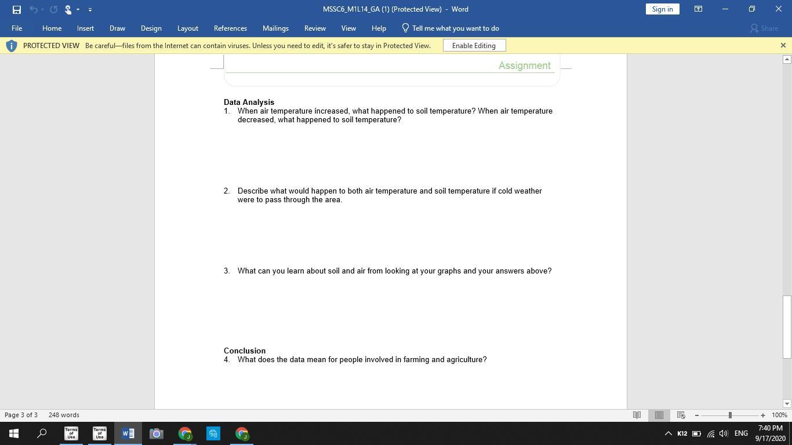Open the File menu

17,28
